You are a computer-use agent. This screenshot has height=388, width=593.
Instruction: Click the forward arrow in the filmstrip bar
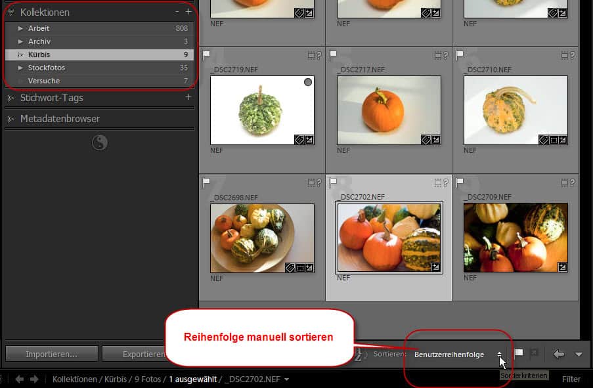pos(34,379)
